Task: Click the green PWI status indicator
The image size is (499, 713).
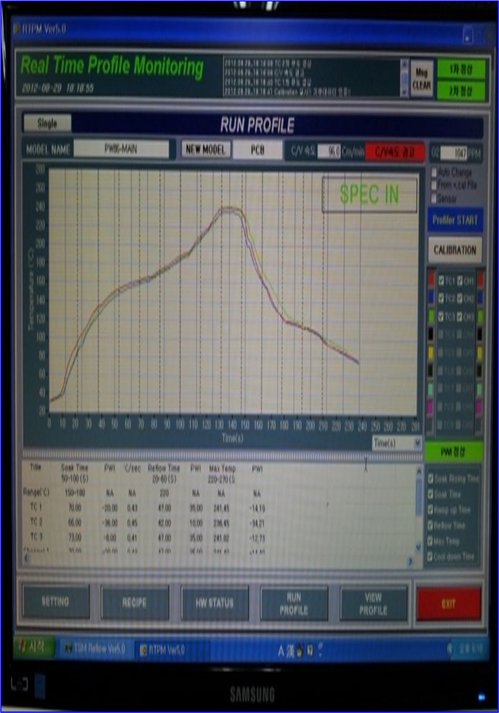Action: [454, 452]
